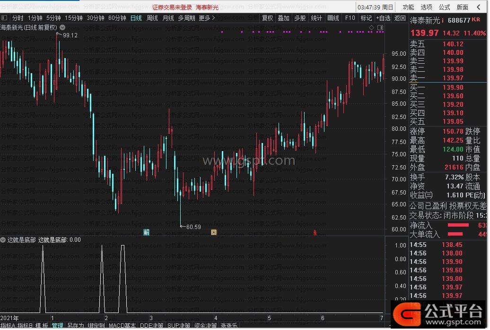Select the 60分钟 period

(117, 18)
